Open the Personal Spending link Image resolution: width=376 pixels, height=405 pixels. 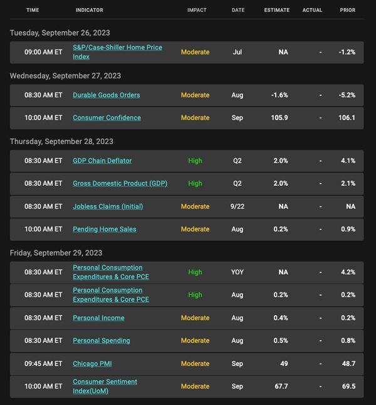pos(102,341)
